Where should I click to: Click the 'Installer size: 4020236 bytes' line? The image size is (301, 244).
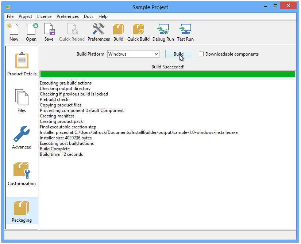coord(66,138)
